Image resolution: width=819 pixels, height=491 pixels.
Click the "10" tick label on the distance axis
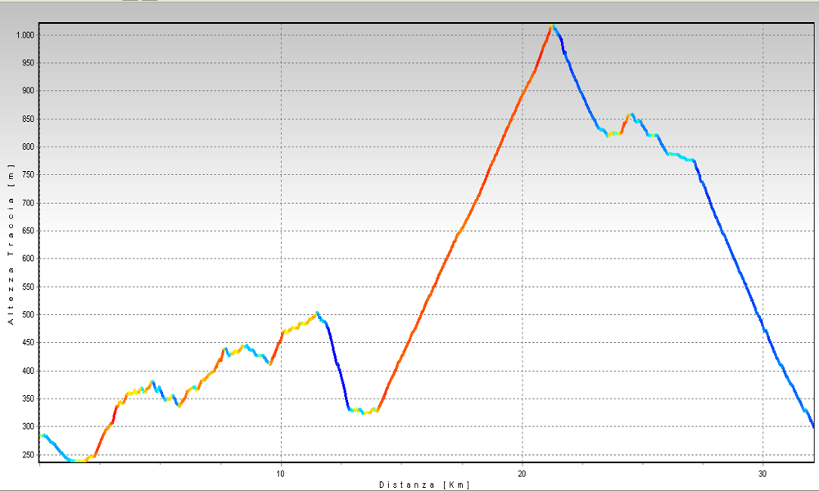(281, 474)
